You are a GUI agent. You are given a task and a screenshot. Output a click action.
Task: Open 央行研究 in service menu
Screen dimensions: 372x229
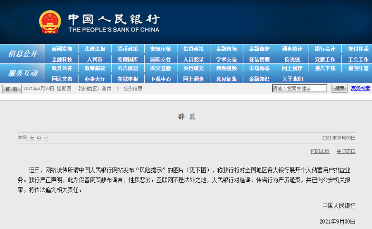[x=193, y=68]
